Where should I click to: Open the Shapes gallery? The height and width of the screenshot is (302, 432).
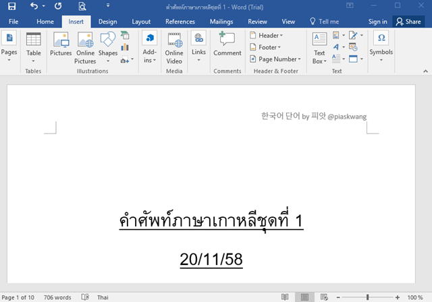[x=108, y=47]
